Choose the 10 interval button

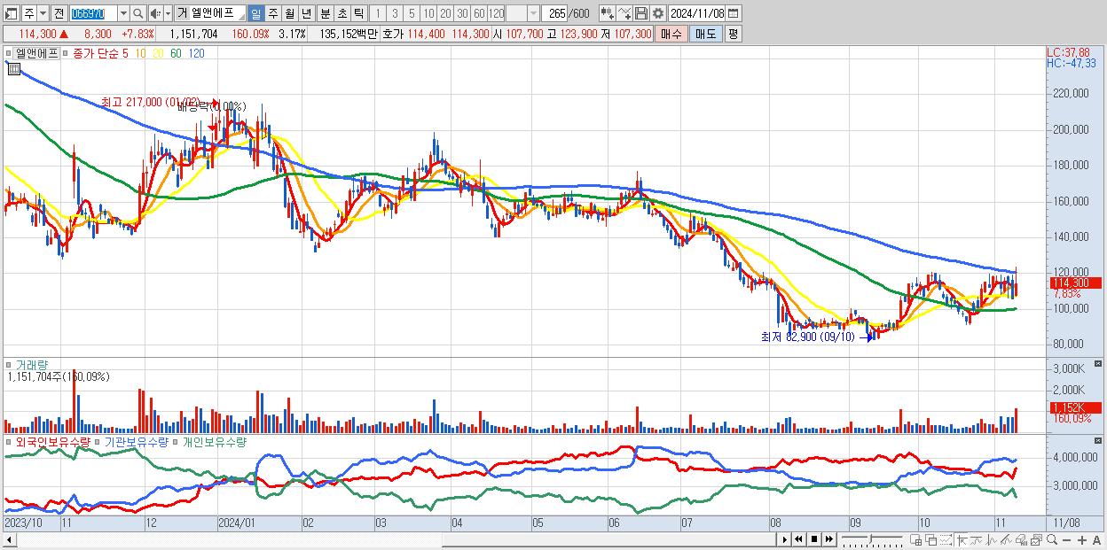click(428, 13)
